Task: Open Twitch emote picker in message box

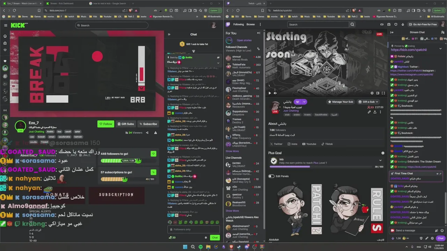Action: click(442, 230)
